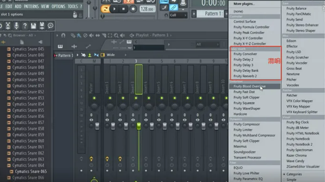Open the Cell snap dropdown
Image resolution: width=325 pixels, height=182 pixels.
pos(178,15)
